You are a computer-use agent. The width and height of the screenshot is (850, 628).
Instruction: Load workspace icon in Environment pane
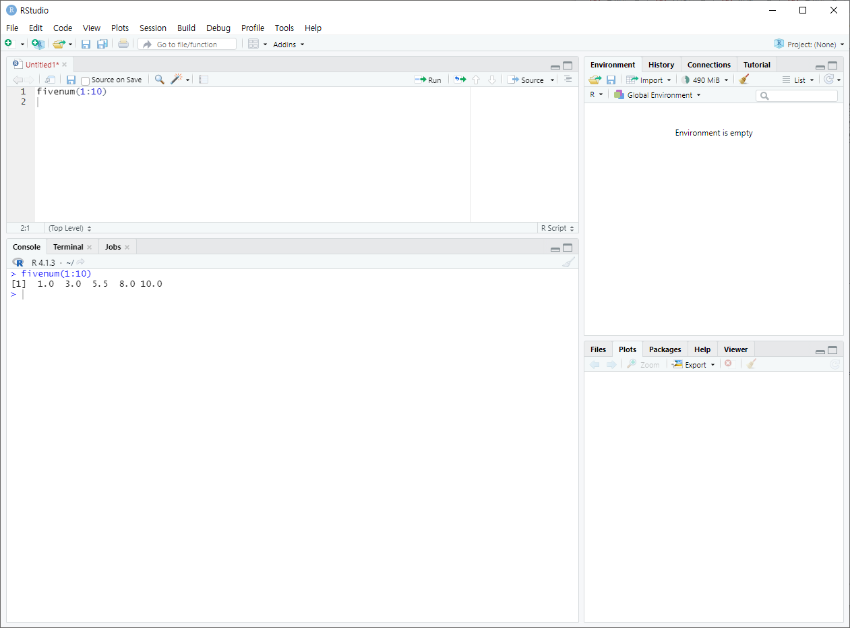pos(595,80)
